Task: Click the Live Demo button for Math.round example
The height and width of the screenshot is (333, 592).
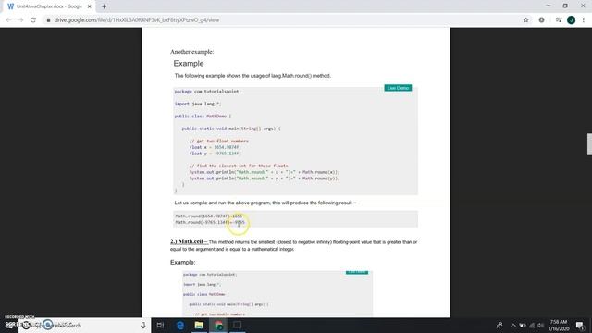Action: [398, 88]
